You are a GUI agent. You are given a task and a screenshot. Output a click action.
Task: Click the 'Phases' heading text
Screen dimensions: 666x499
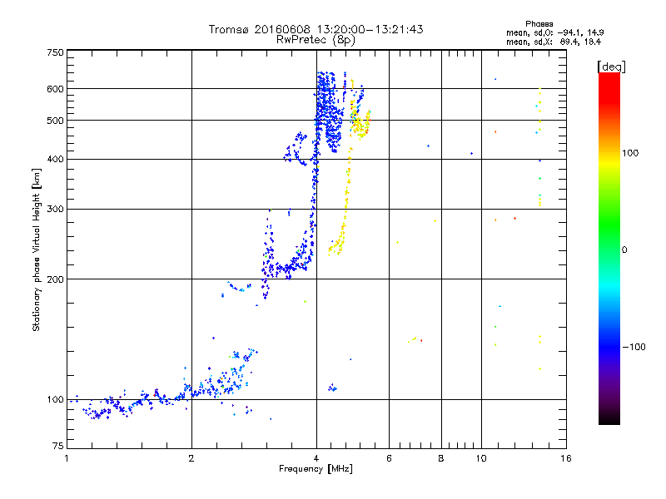tap(539, 24)
